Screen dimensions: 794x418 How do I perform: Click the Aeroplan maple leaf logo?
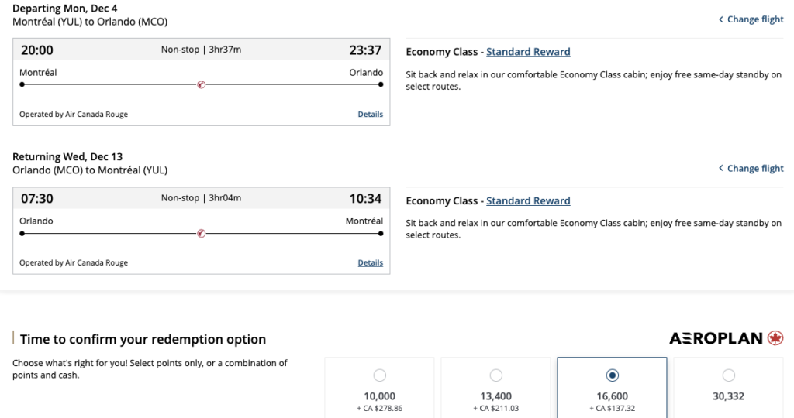click(775, 338)
